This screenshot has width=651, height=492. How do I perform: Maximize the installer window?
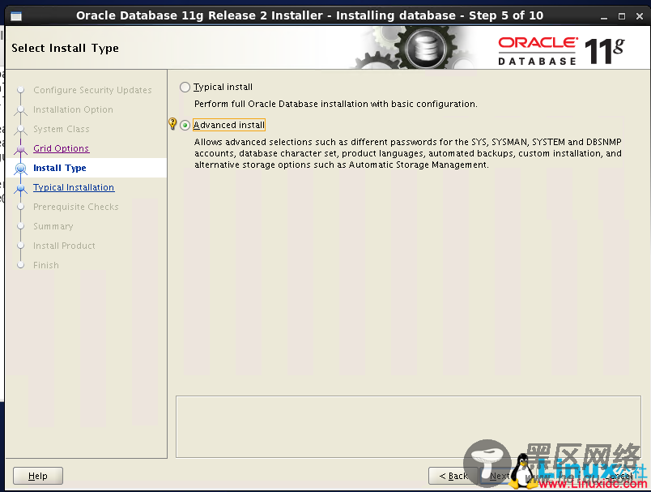(x=622, y=17)
